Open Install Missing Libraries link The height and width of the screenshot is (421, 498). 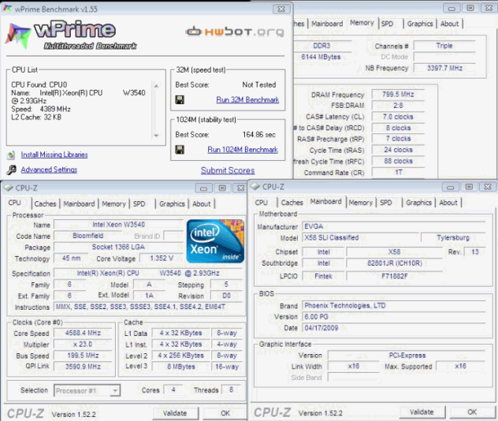pos(54,155)
